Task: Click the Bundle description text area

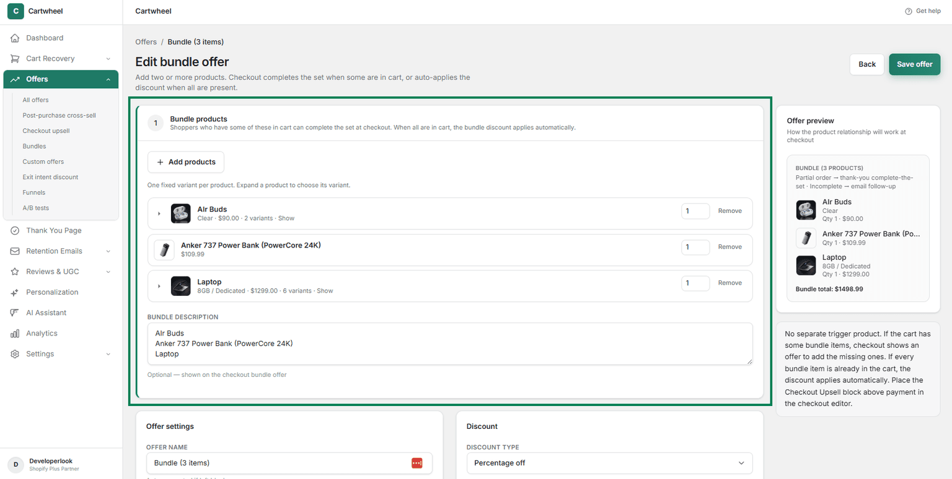Action: [x=450, y=343]
